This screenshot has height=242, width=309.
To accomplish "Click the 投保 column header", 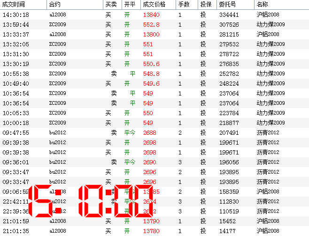I will (x=205, y=5).
